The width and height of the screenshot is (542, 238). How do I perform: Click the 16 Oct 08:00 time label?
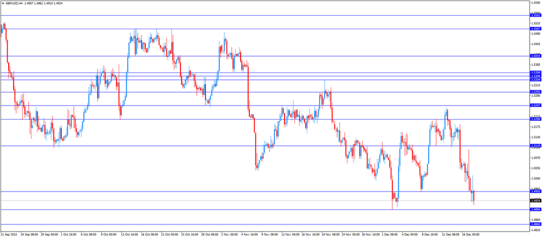pos(150,235)
